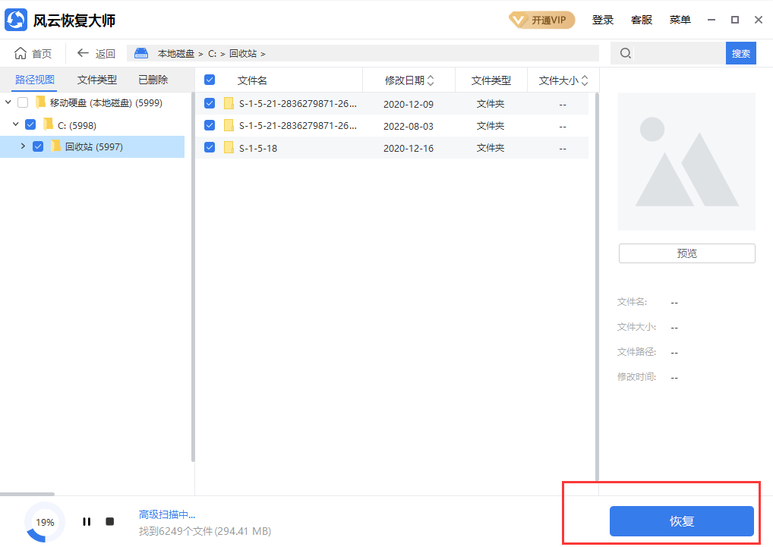Toggle the select-all checkbox above the file list

(210, 80)
